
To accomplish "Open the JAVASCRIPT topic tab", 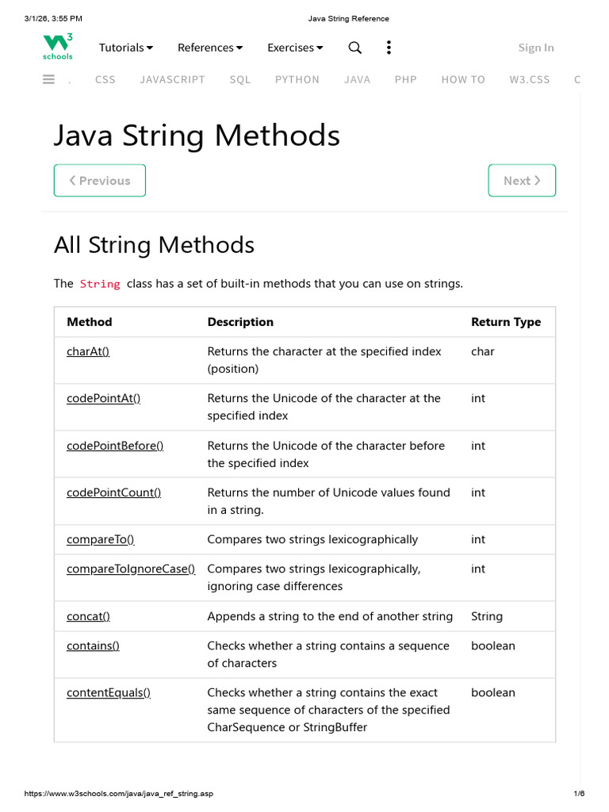I will point(172,79).
